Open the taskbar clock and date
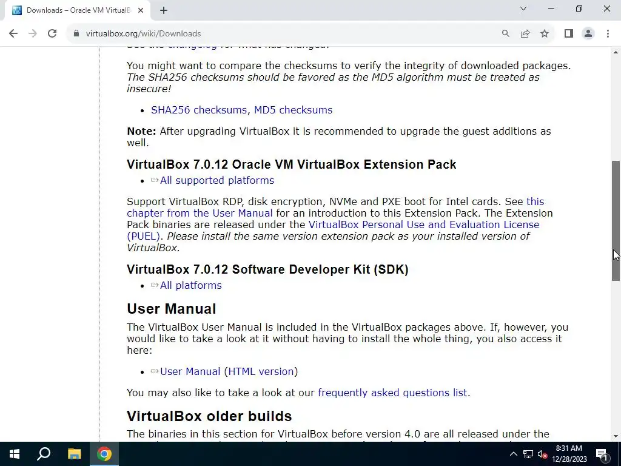 coord(569,454)
